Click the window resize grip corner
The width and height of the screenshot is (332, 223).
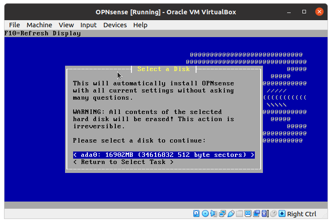coord(324,215)
